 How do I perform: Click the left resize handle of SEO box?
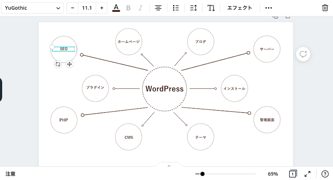tap(52, 47)
